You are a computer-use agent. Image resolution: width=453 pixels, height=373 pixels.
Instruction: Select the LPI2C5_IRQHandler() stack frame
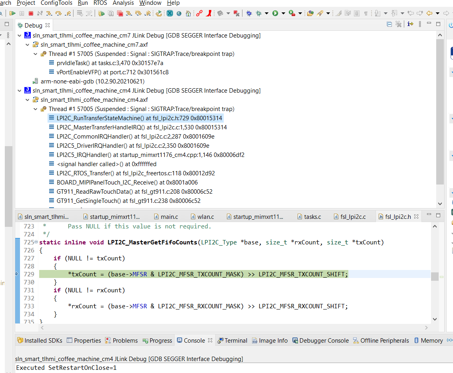(x=150, y=155)
